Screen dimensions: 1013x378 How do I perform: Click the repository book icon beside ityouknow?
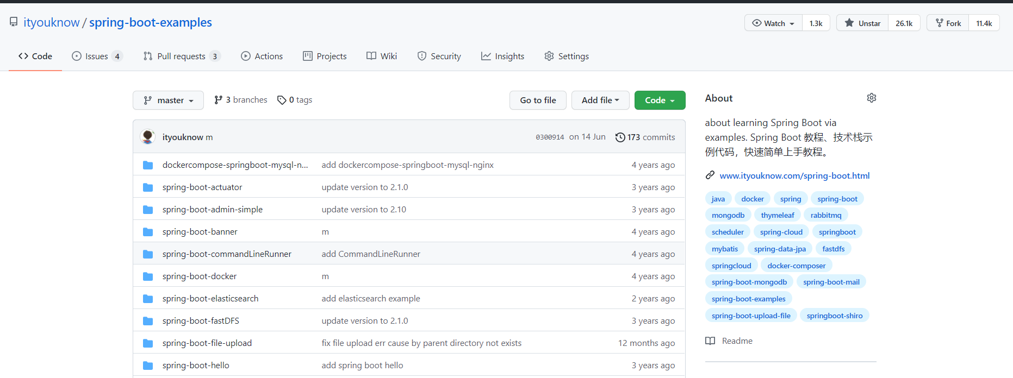14,22
